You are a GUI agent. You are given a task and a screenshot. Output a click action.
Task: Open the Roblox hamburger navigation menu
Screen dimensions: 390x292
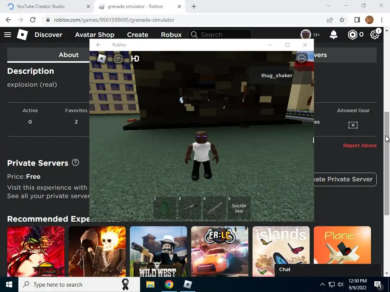click(8, 35)
